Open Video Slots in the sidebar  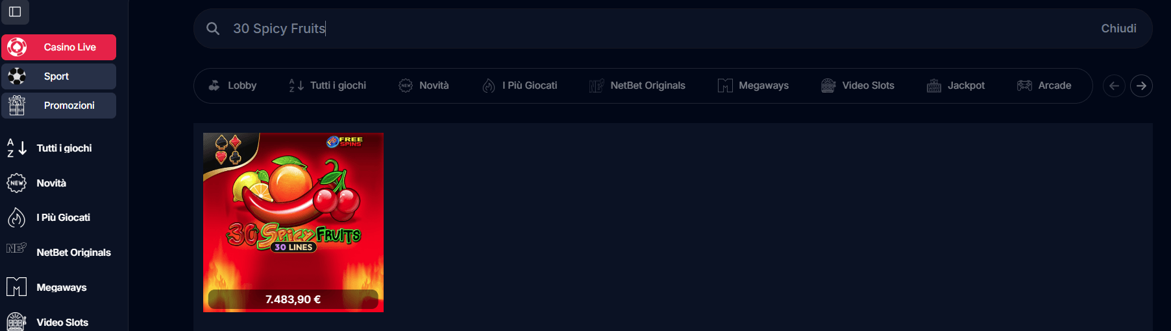(62, 323)
